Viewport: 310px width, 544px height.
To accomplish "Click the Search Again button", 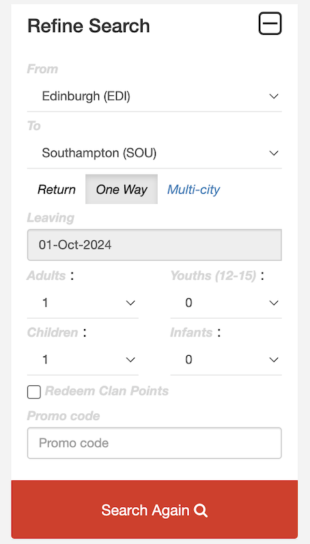I will pyautogui.click(x=154, y=509).
